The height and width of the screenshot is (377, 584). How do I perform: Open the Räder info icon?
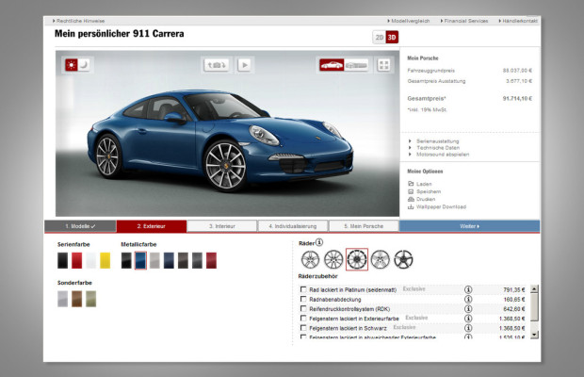[319, 242]
